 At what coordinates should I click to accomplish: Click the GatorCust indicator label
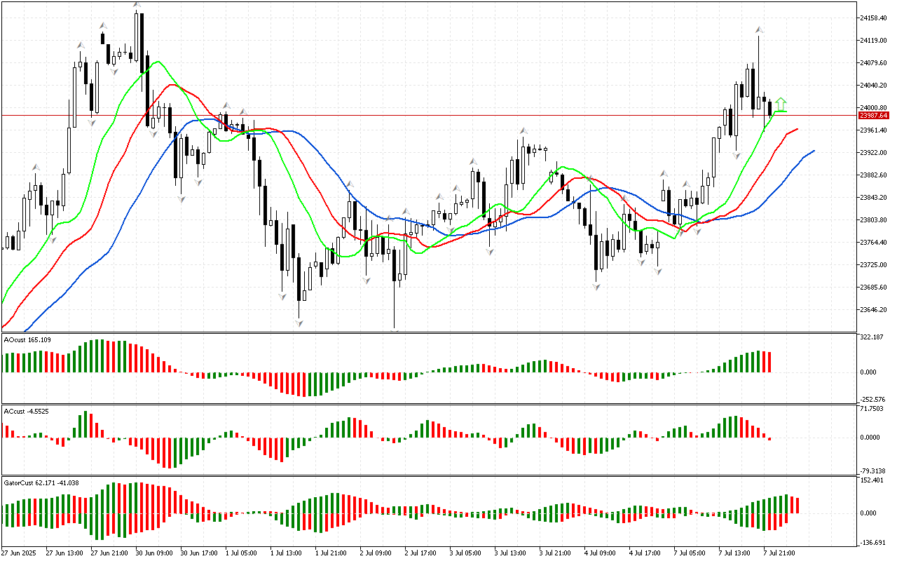point(41,482)
